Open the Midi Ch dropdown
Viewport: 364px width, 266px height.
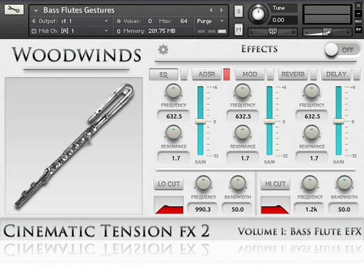69,31
